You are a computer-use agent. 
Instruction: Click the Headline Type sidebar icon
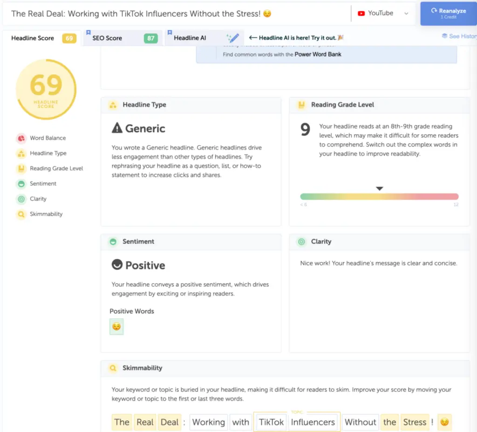click(21, 154)
